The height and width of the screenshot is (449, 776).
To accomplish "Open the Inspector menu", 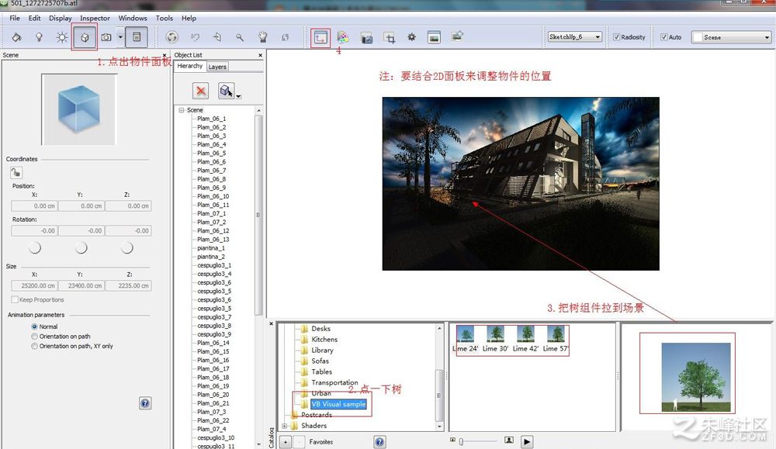I will [95, 19].
